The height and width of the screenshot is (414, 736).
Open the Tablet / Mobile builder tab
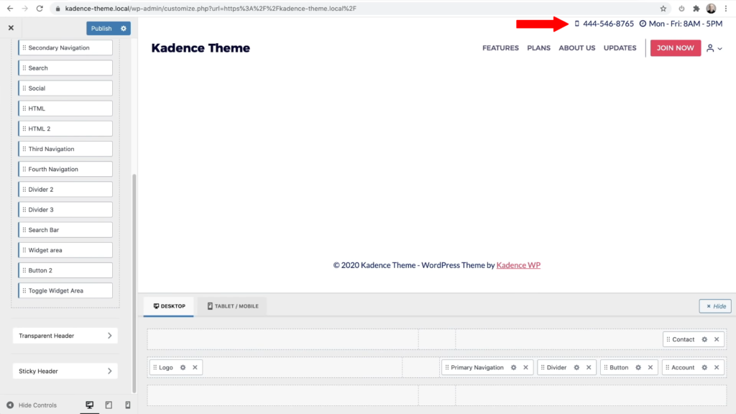(x=233, y=306)
